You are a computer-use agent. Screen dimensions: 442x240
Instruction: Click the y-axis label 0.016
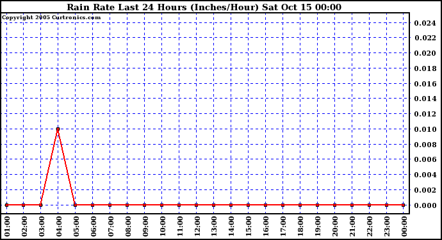425,84
